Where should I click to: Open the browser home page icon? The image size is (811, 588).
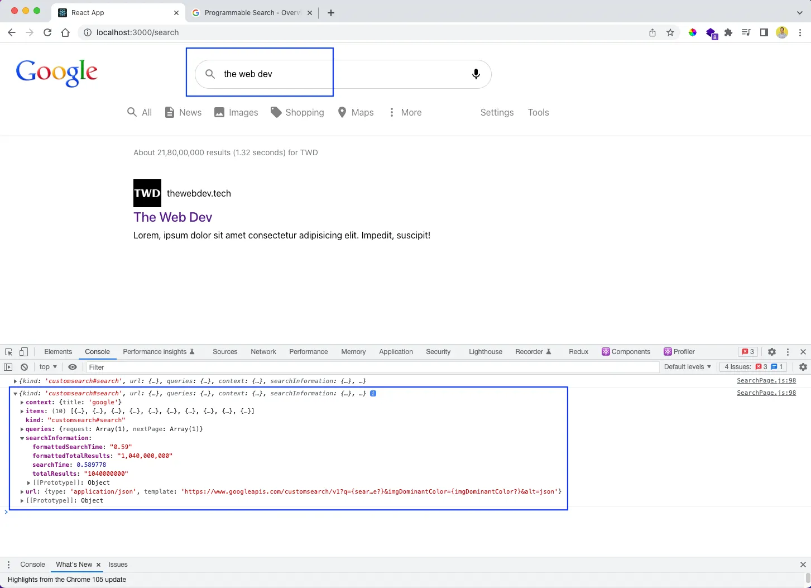coord(65,32)
